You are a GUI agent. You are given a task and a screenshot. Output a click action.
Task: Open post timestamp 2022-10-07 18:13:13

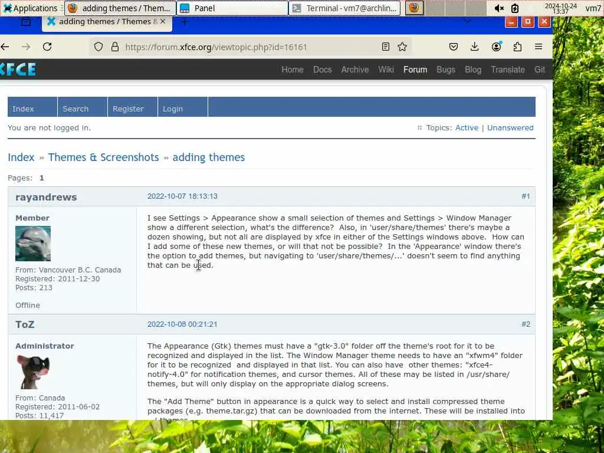coord(182,196)
